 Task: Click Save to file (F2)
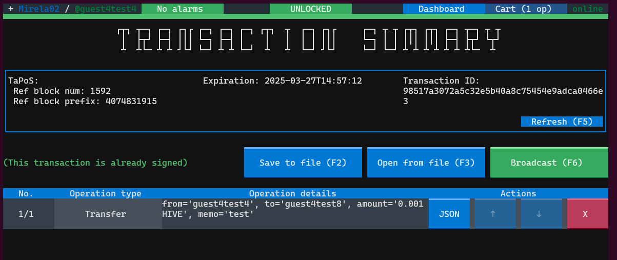pos(303,163)
